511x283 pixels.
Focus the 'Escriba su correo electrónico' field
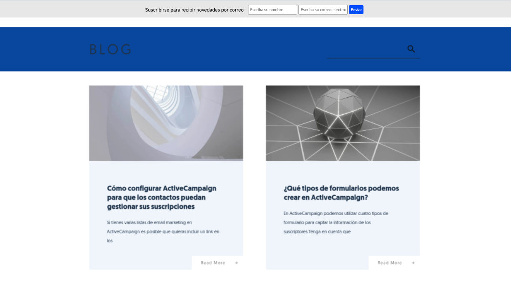pos(323,10)
